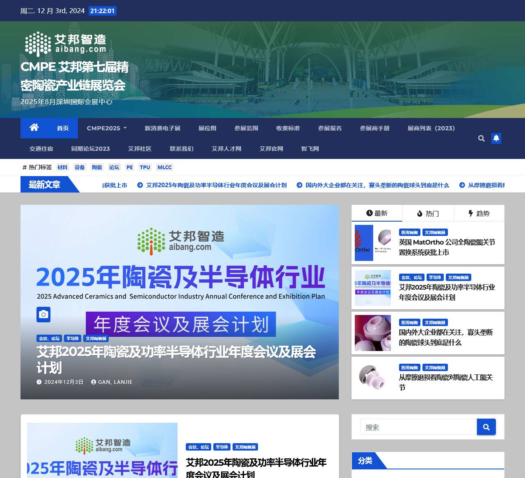The image size is (525, 478).
Task: Select the 陶瓷 hot tag
Action: point(97,167)
